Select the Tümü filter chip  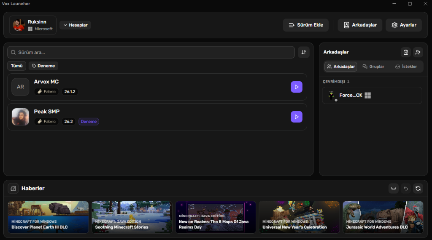tap(16, 66)
